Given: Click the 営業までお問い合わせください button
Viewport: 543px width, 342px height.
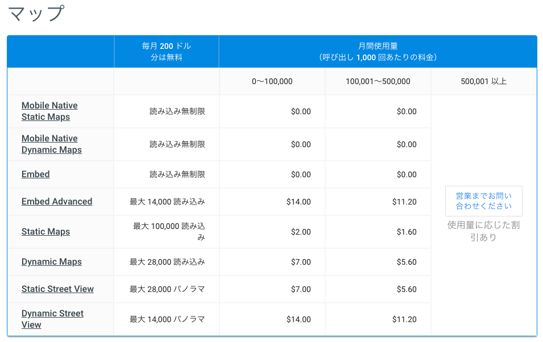Looking at the screenshot, I should 482,201.
